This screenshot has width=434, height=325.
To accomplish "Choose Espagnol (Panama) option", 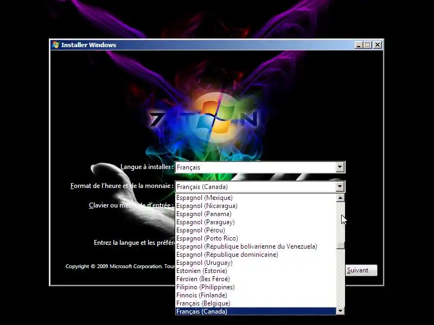I will click(256, 214).
